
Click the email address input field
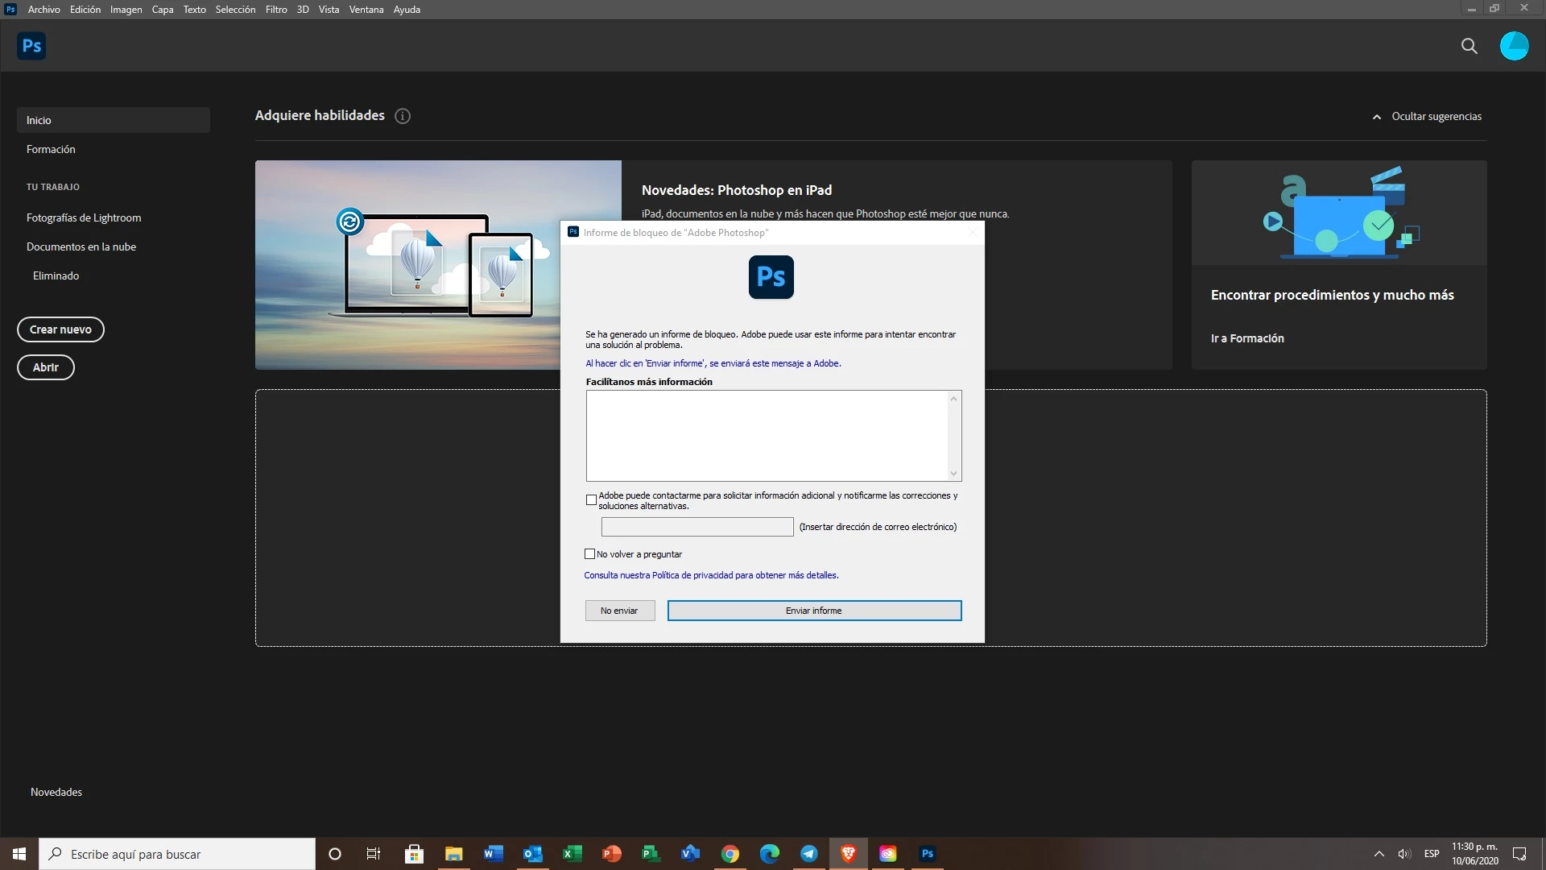click(x=697, y=527)
